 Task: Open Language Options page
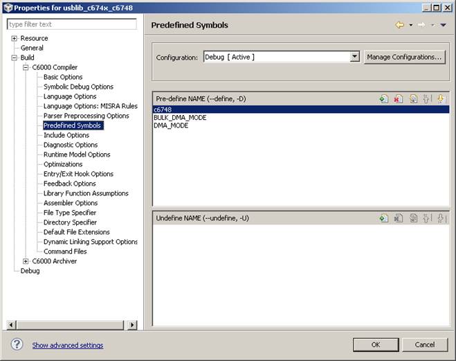pyautogui.click(x=70, y=96)
